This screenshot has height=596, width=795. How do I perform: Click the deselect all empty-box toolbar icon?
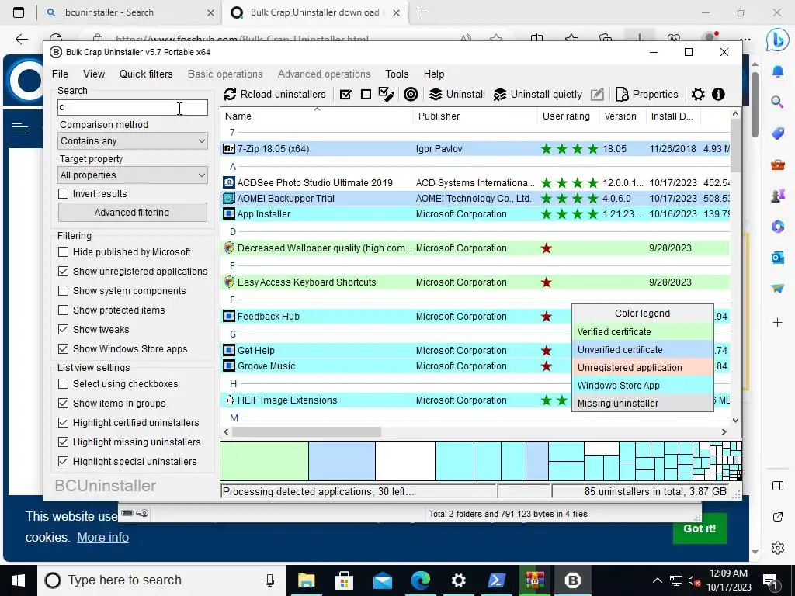366,94
